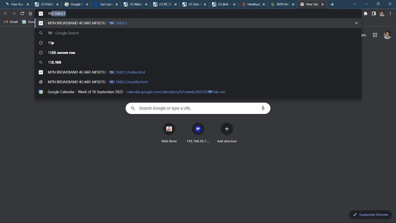This screenshot has width=396, height=223.
Task: Click the Google Calendar suggestion icon
Action: tap(41, 92)
